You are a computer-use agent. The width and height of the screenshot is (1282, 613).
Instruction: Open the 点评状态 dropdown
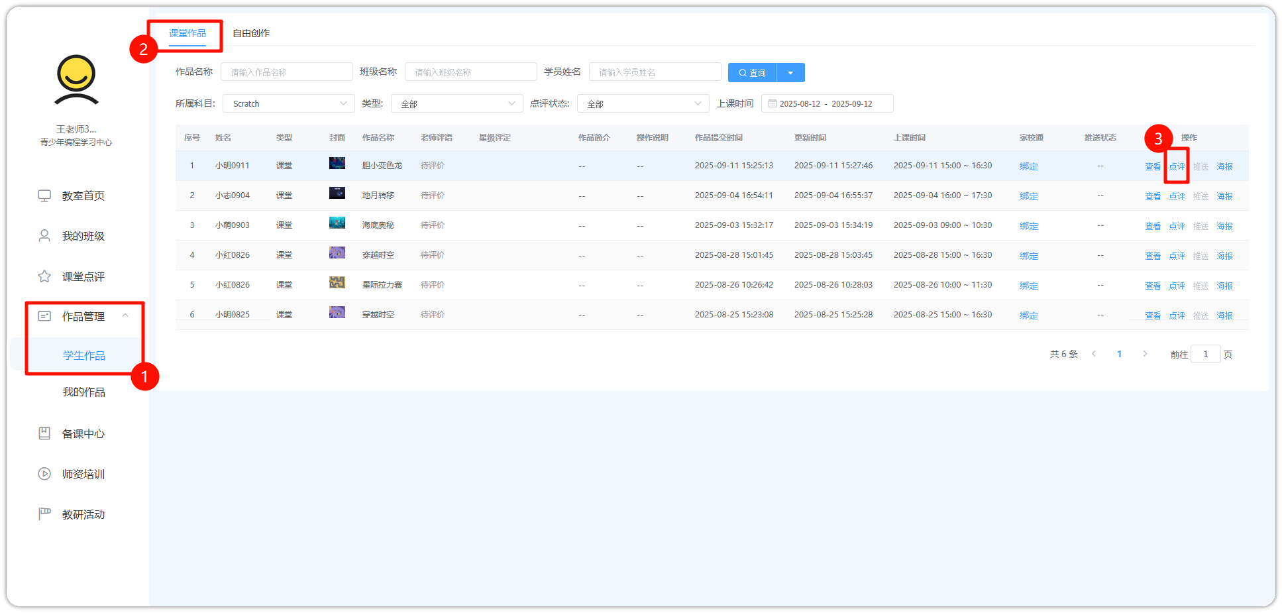point(643,103)
